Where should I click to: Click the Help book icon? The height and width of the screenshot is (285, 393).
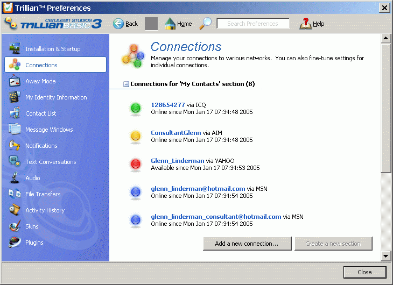point(305,24)
